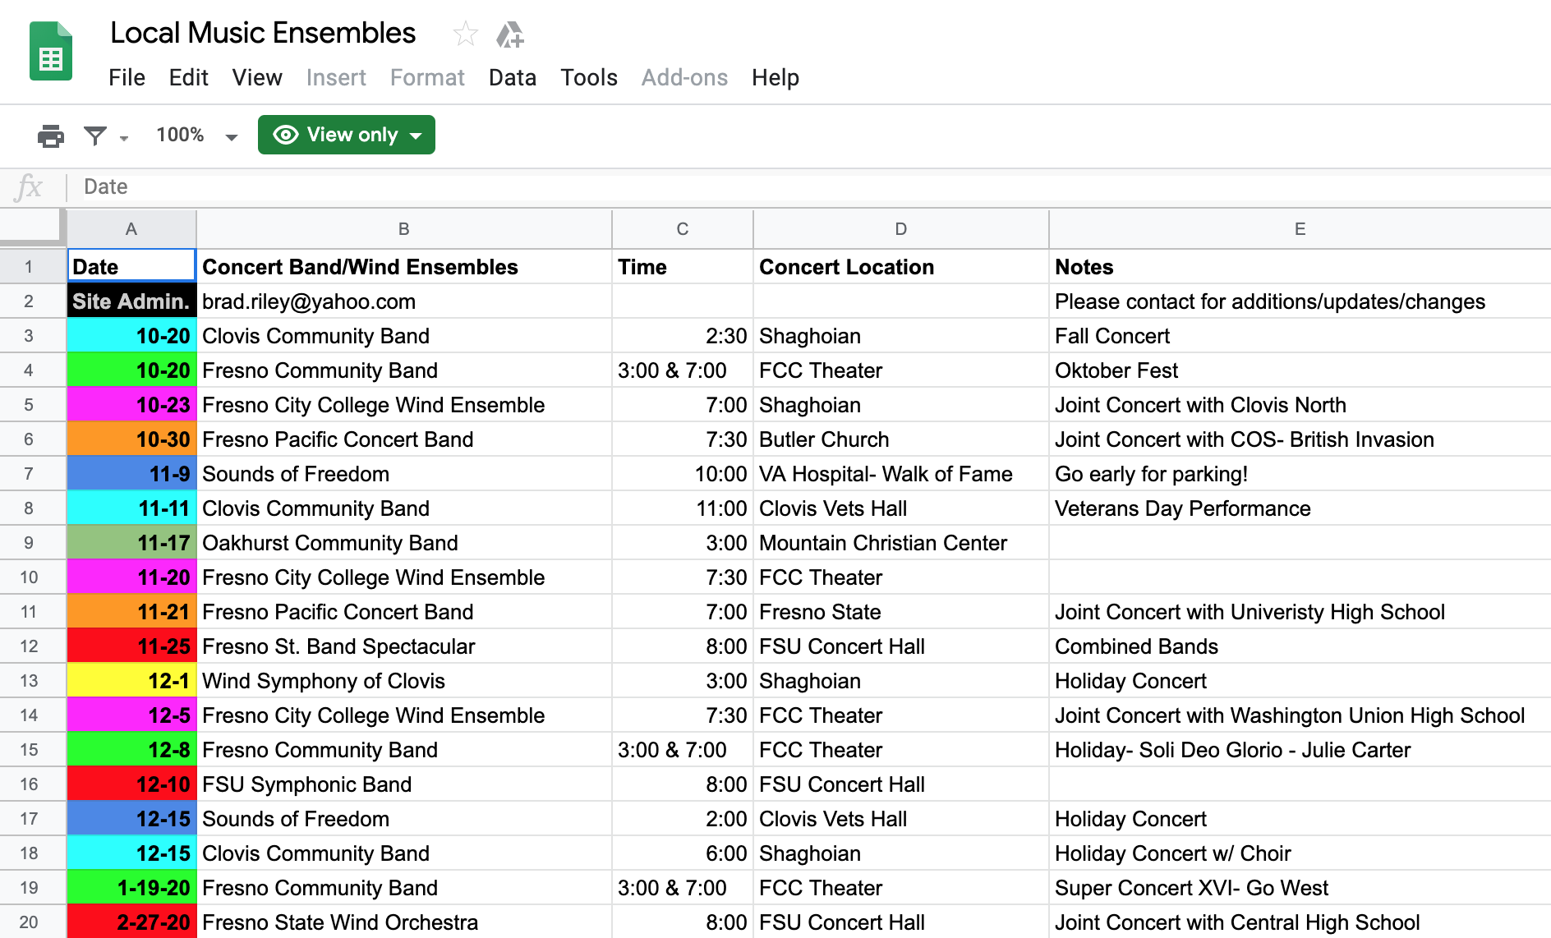
Task: Click the Google Sheets home icon
Action: point(51,52)
